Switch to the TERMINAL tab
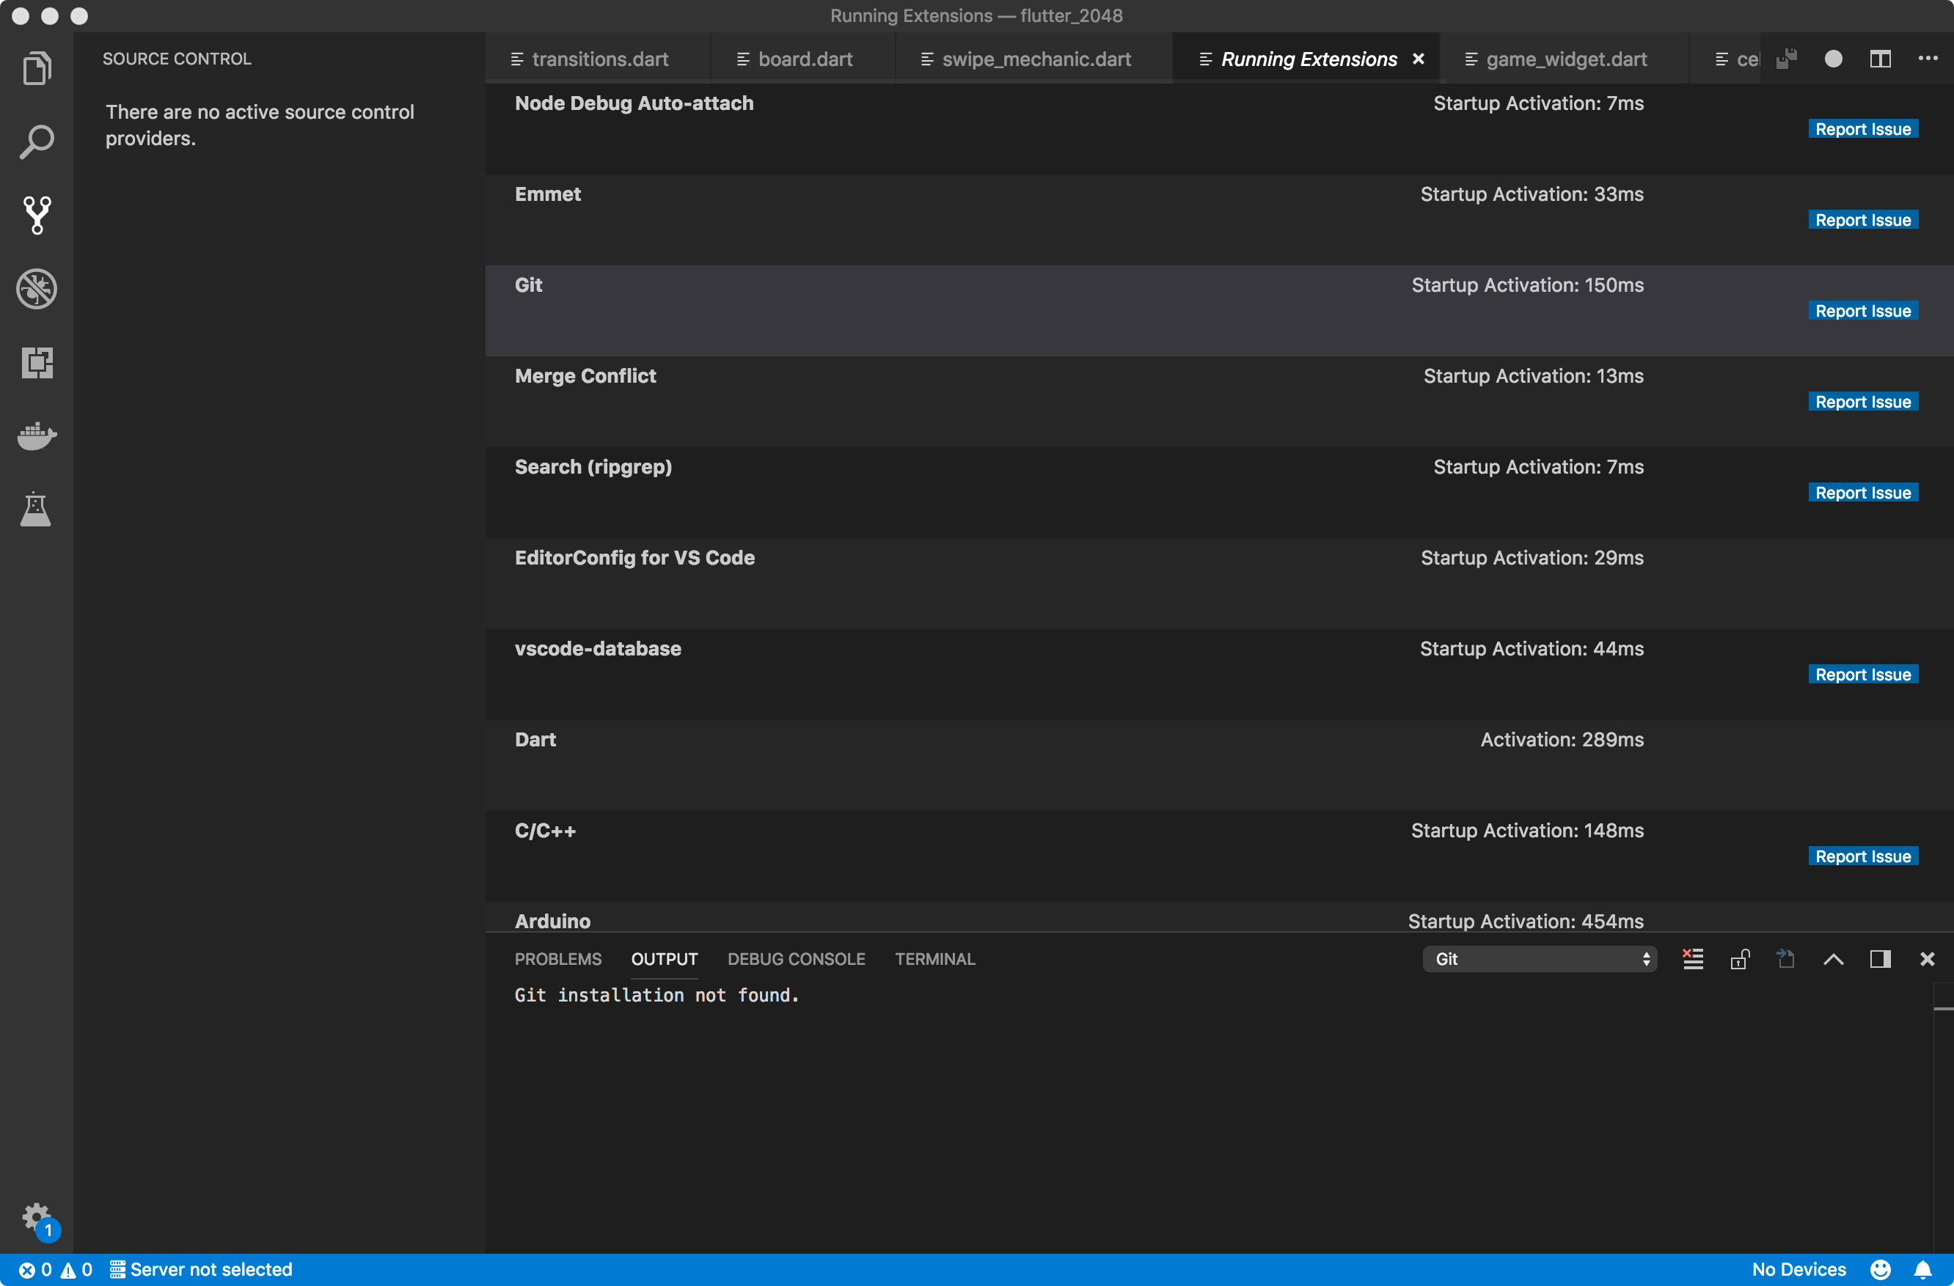Screen dimensions: 1954x1286 pyautogui.click(x=934, y=958)
